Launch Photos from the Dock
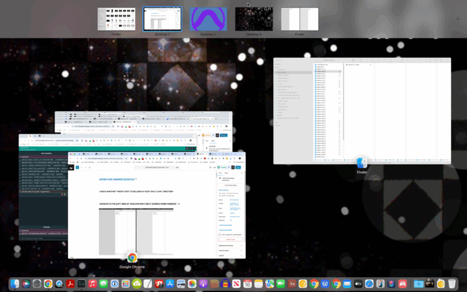 point(192,284)
